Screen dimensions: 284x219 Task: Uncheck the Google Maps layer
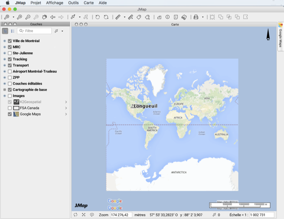coord(10,114)
